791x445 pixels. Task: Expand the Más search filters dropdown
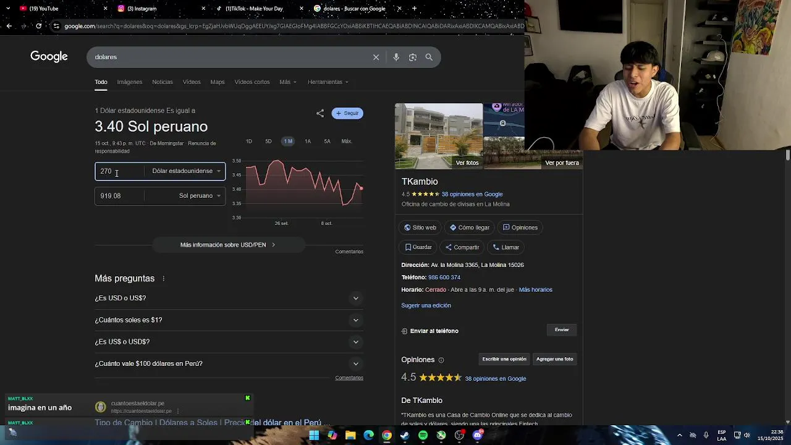click(x=288, y=82)
